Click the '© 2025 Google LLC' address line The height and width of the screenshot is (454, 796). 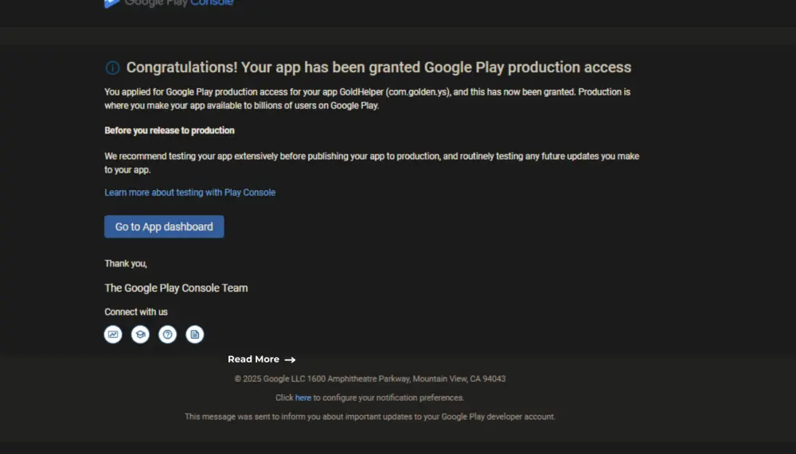click(x=370, y=379)
